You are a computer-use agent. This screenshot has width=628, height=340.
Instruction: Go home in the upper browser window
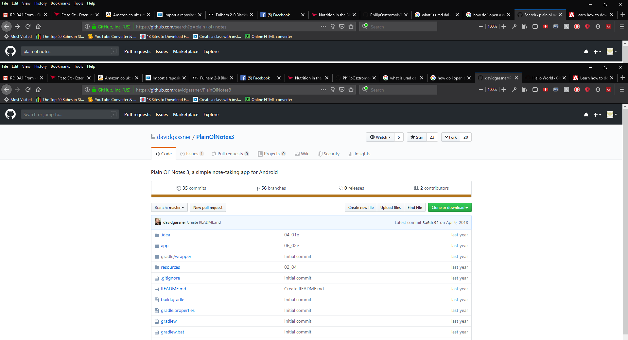pyautogui.click(x=38, y=26)
